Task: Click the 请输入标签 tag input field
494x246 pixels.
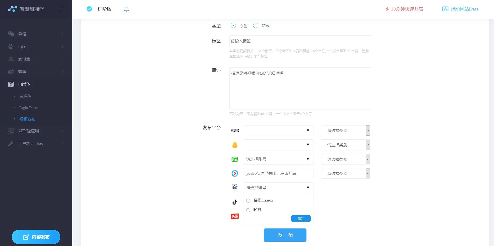Action: point(300,41)
